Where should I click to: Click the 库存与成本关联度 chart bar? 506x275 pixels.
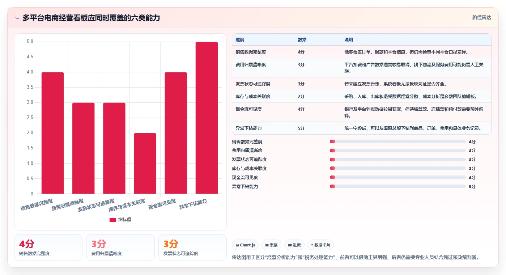[x=145, y=164]
